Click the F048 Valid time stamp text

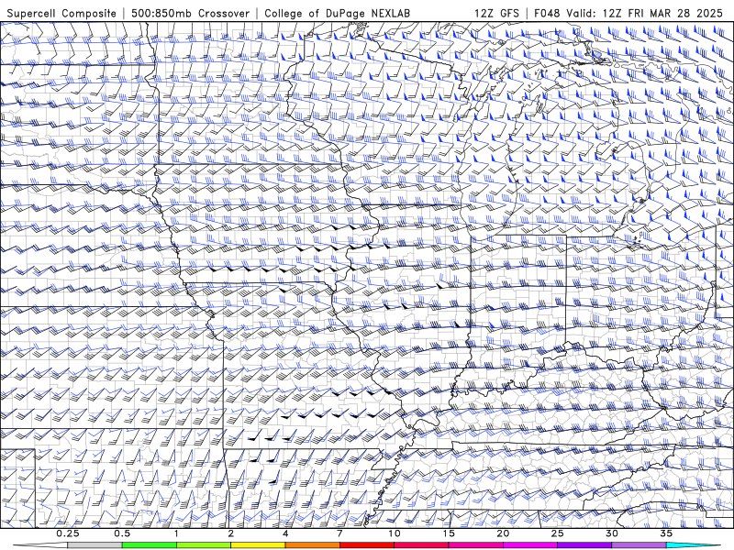point(628,13)
